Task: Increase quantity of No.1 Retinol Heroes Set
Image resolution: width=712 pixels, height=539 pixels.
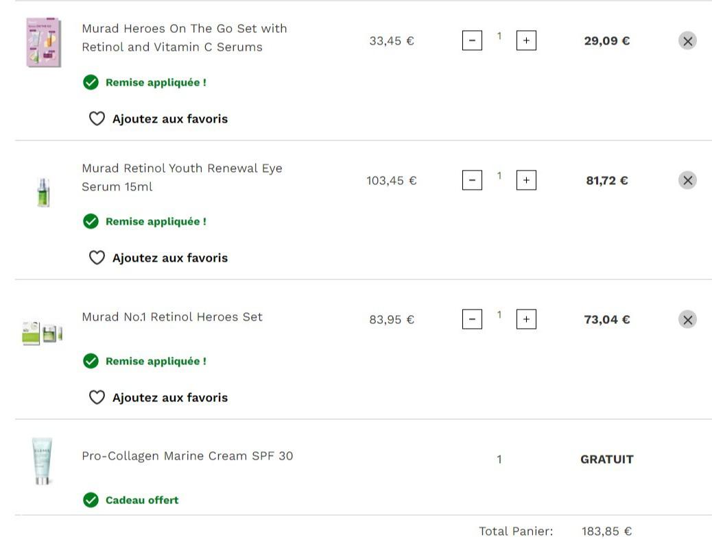Action: coord(526,320)
